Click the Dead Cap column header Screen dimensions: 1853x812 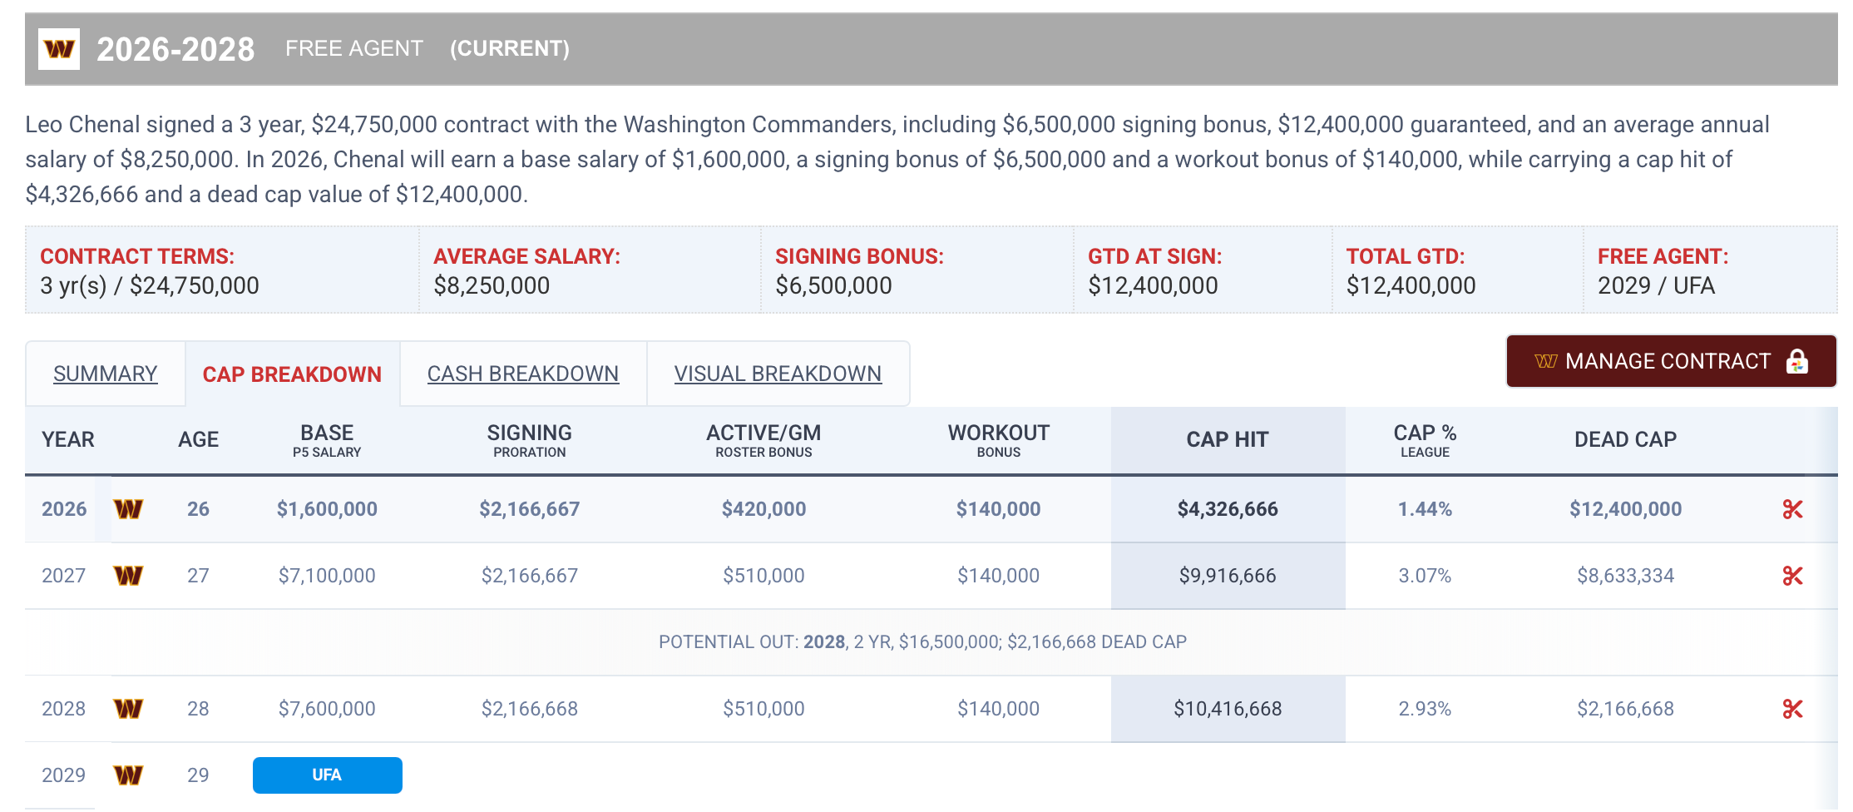click(1625, 439)
